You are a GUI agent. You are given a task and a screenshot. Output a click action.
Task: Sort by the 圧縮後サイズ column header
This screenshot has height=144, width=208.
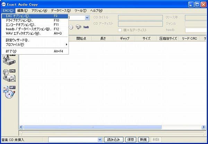tap(168, 39)
